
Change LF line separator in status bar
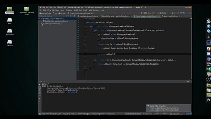click(x=161, y=114)
